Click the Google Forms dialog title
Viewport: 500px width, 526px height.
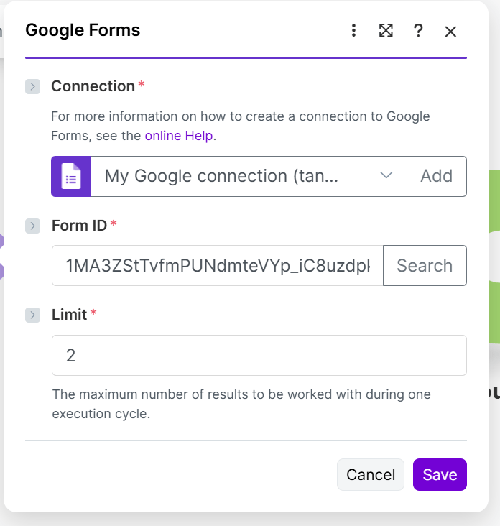pos(83,30)
